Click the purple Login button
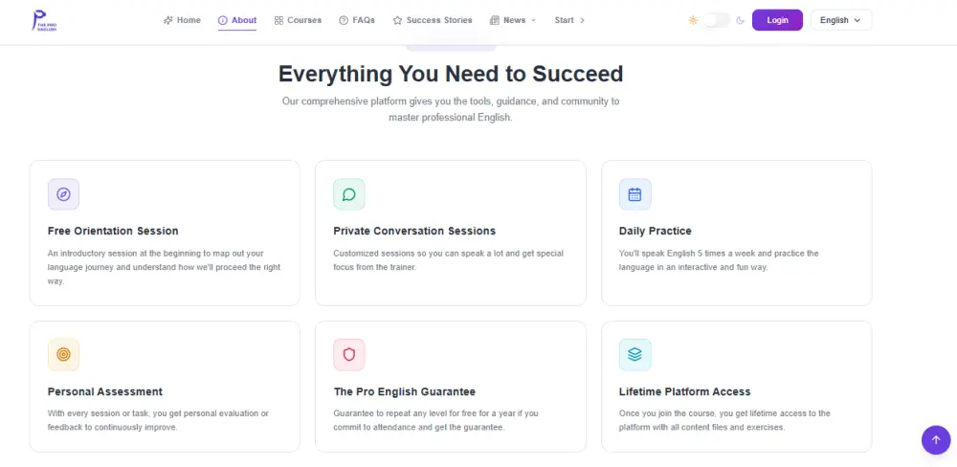This screenshot has height=467, width=957. 777,20
